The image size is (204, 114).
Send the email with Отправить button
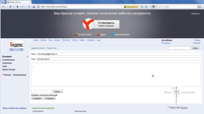click(x=37, y=98)
